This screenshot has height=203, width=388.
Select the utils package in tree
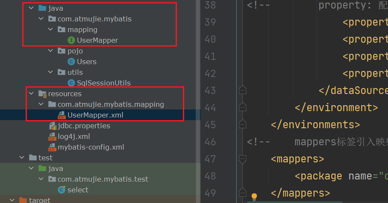(x=75, y=72)
